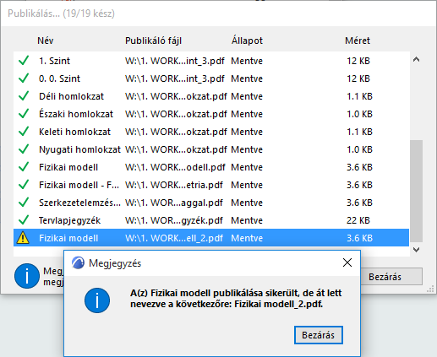Viewport: 437px width, 357px height.
Task: Click the Megjegyzés dialog message text
Action: click(x=236, y=298)
